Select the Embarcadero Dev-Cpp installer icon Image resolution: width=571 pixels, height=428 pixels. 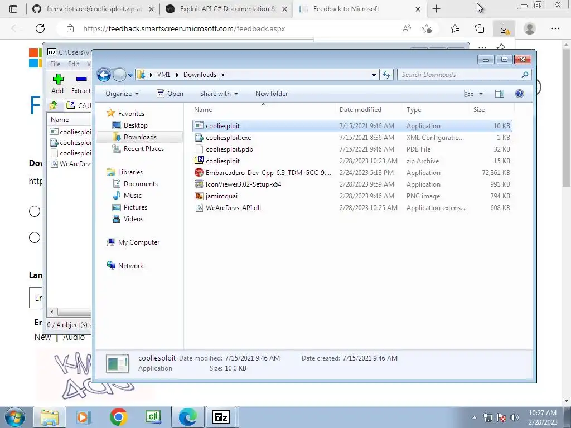199,173
